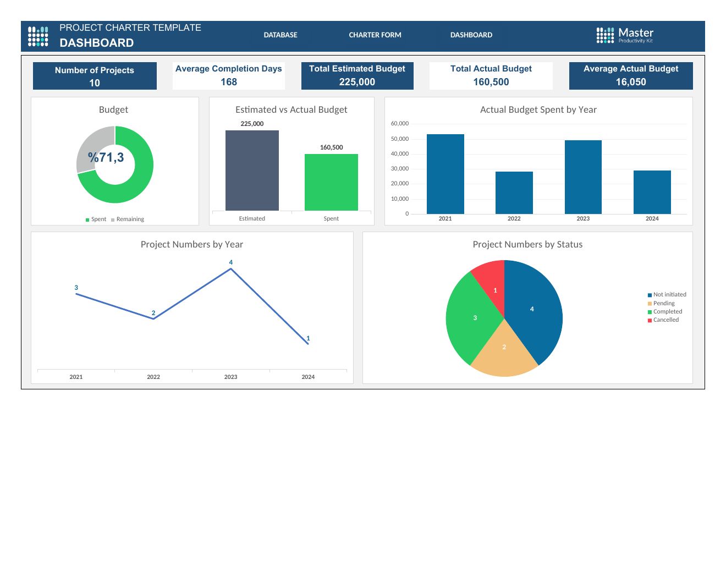Image resolution: width=726 pixels, height=561 pixels.
Task: Go to the CHARTER FORM page
Action: pos(375,35)
